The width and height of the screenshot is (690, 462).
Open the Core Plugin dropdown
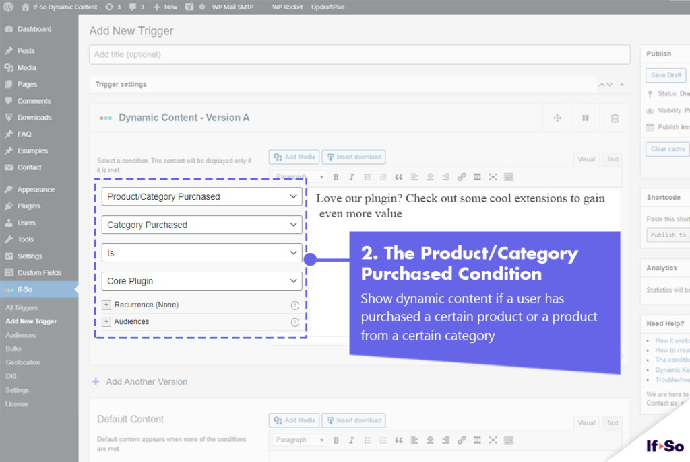click(x=201, y=281)
